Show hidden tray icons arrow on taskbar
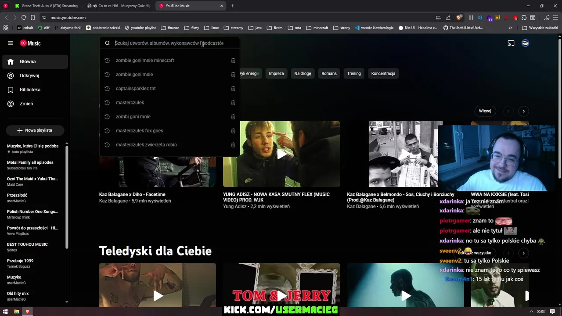Screen dimensions: 562x316 click(x=531, y=312)
